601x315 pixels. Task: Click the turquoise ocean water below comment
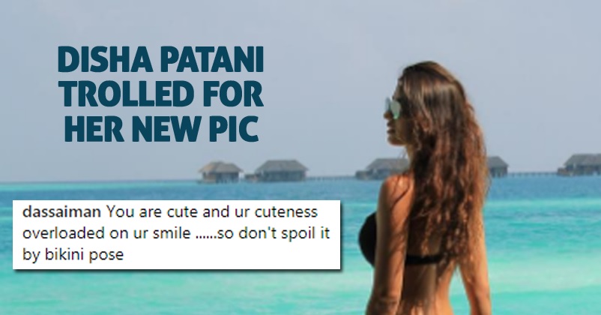(x=172, y=292)
